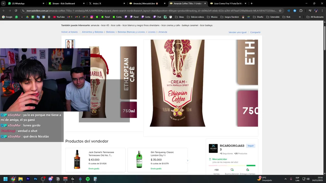Bookmark this page with the star icon

pos(280,11)
